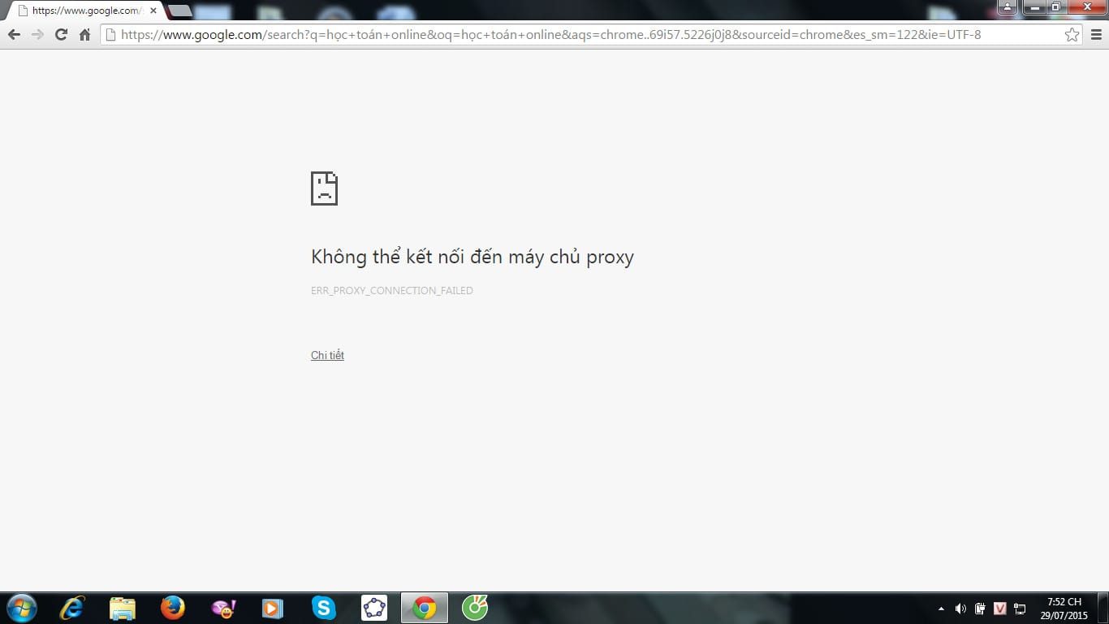The height and width of the screenshot is (624, 1109).
Task: Reload the failed page
Action: [x=61, y=35]
